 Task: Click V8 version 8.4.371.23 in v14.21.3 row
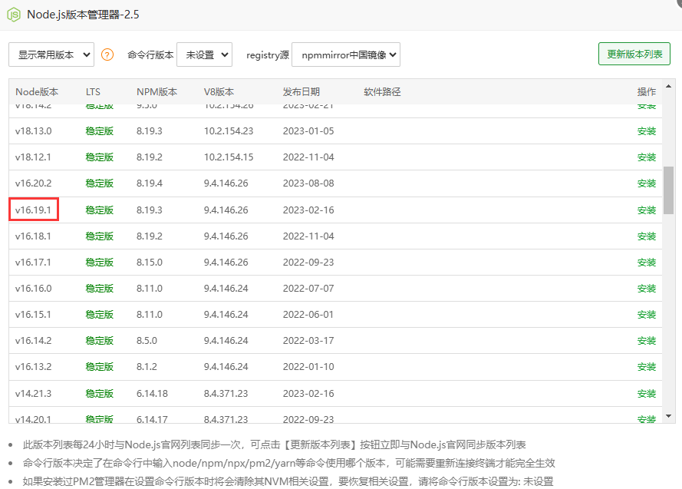(226, 394)
